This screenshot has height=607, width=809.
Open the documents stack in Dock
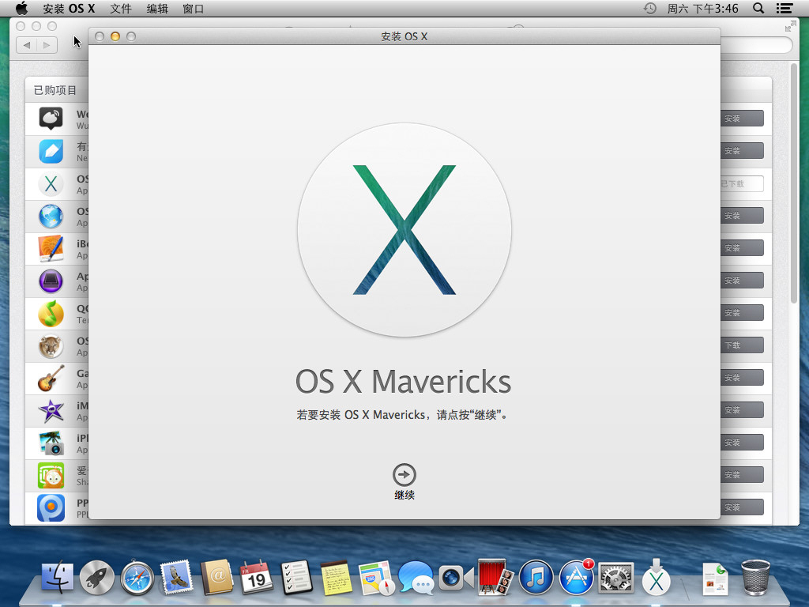click(x=715, y=578)
